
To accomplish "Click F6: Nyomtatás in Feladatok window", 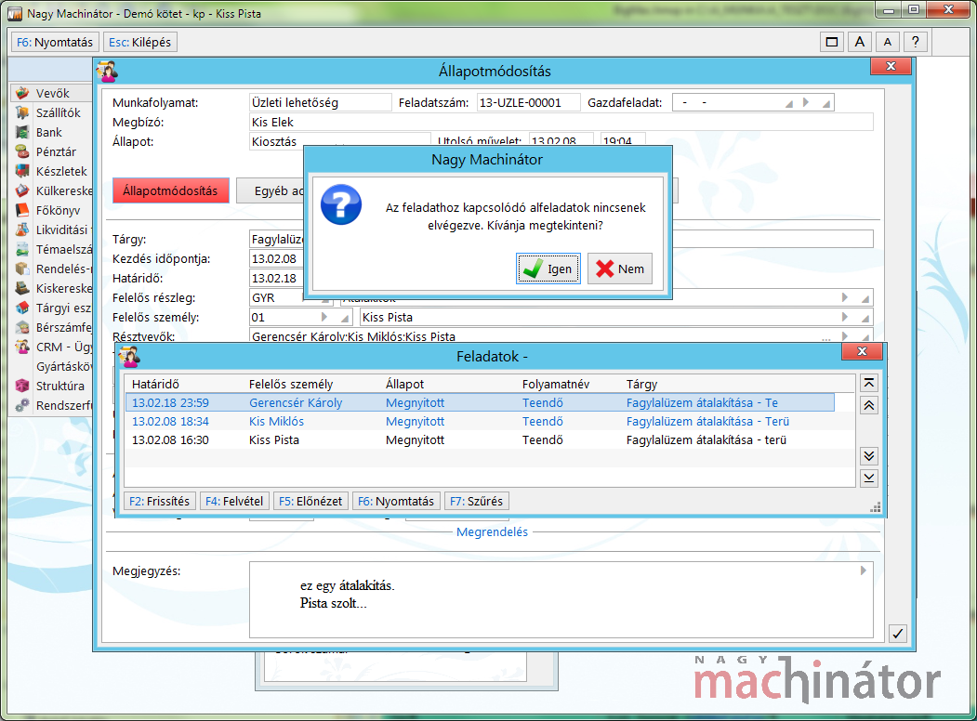I will point(396,501).
